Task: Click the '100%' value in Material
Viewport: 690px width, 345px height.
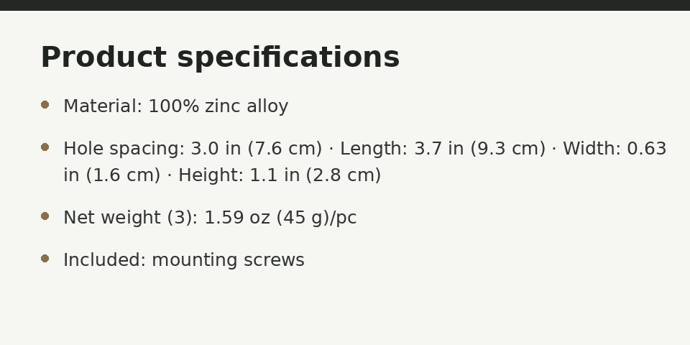Action: click(173, 106)
